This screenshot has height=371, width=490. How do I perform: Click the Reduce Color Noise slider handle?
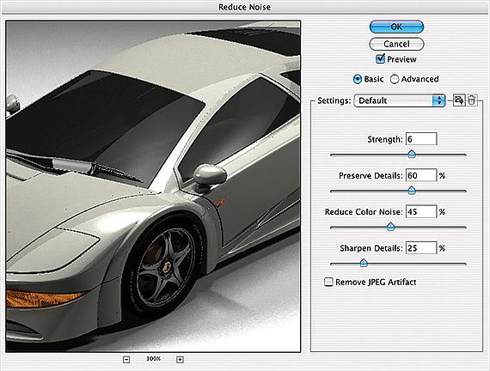[x=390, y=227]
